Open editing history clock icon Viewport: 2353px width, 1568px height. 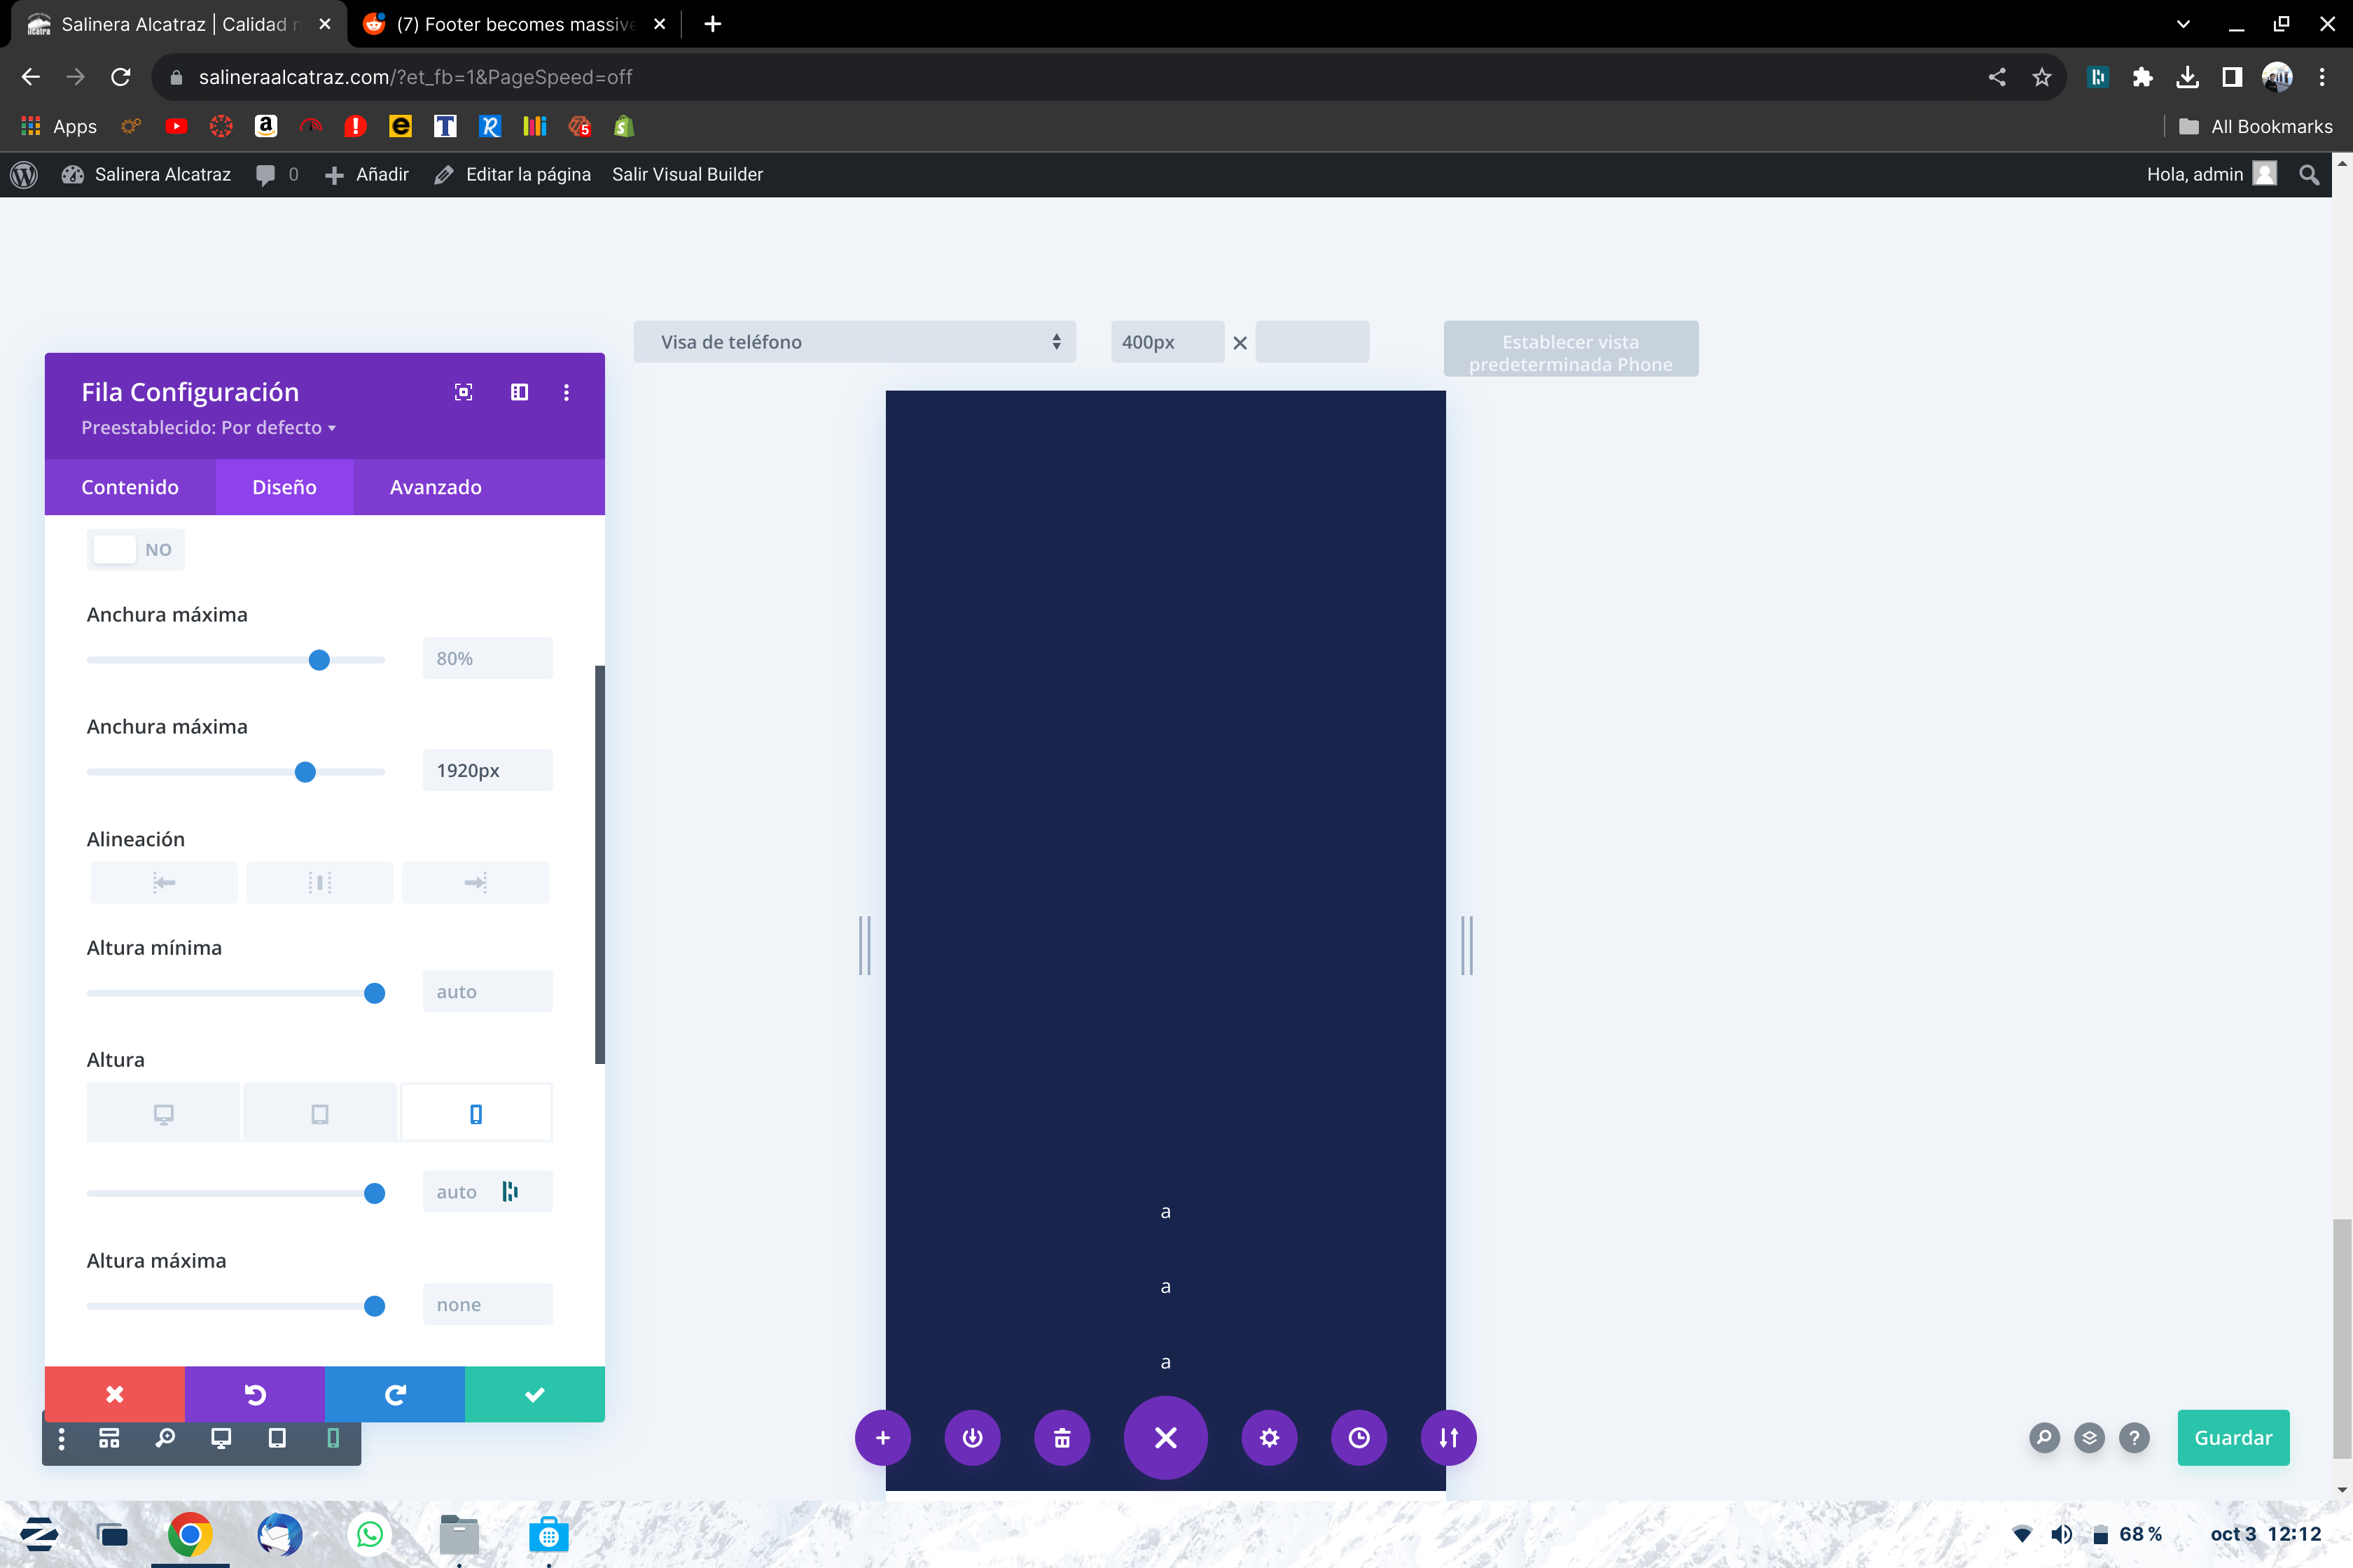tap(1359, 1437)
